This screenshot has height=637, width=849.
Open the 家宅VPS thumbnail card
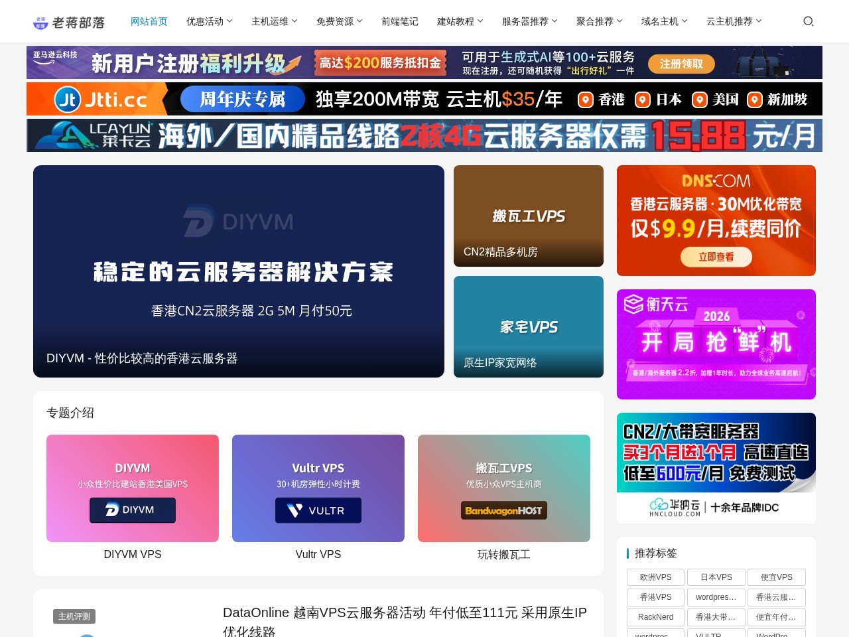coord(529,326)
